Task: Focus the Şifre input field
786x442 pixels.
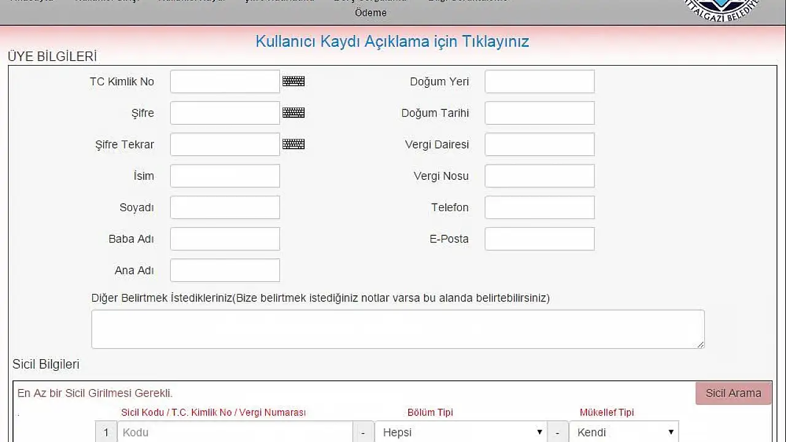Action: click(x=225, y=113)
